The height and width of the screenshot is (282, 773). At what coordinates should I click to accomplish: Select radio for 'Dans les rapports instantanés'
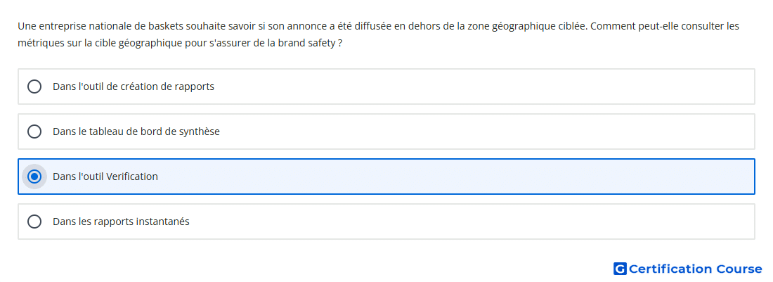34,222
